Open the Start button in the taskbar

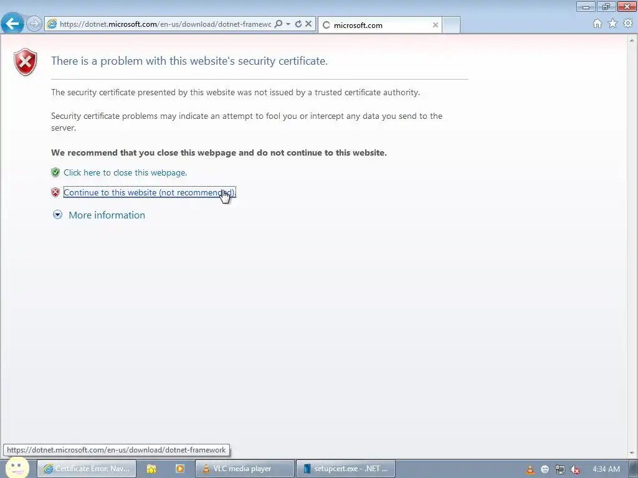(17, 467)
